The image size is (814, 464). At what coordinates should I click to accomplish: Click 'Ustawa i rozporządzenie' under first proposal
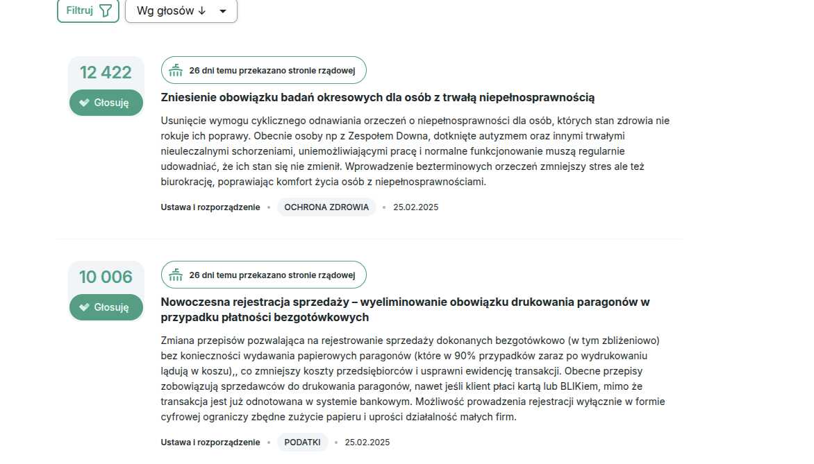(x=210, y=207)
